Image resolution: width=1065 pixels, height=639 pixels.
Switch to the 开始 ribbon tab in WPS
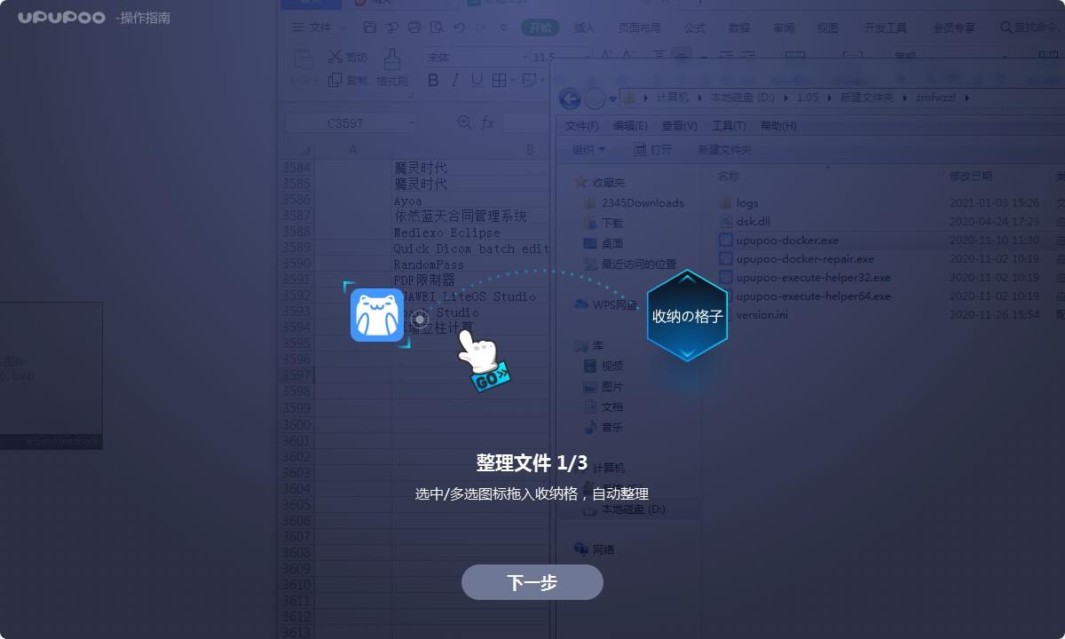point(540,28)
